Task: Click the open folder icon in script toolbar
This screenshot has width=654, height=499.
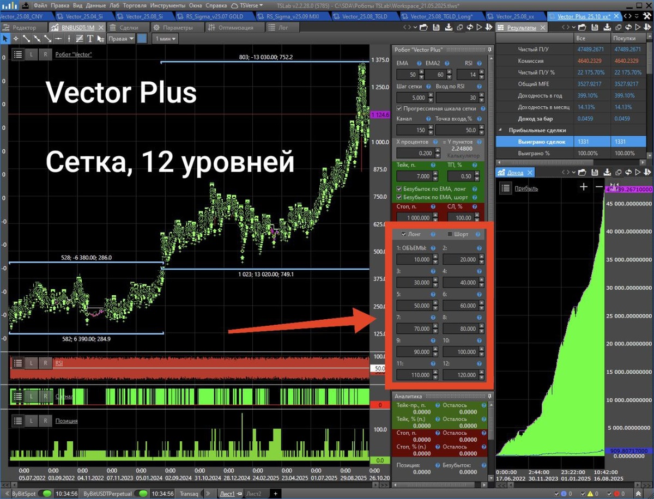Action: pos(423,27)
